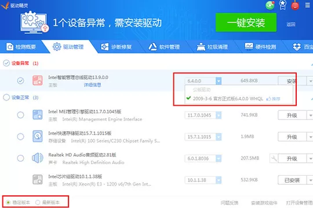313x208 pixels.
Task: Click the red Intel智能管理总线驱动 device icon
Action: pos(38,80)
